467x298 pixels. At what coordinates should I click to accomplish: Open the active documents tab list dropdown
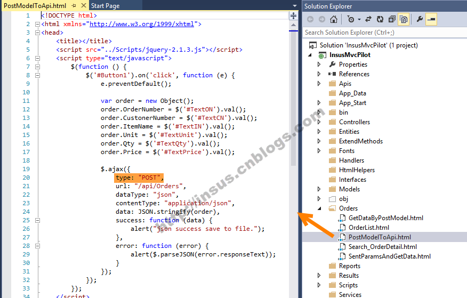[295, 6]
